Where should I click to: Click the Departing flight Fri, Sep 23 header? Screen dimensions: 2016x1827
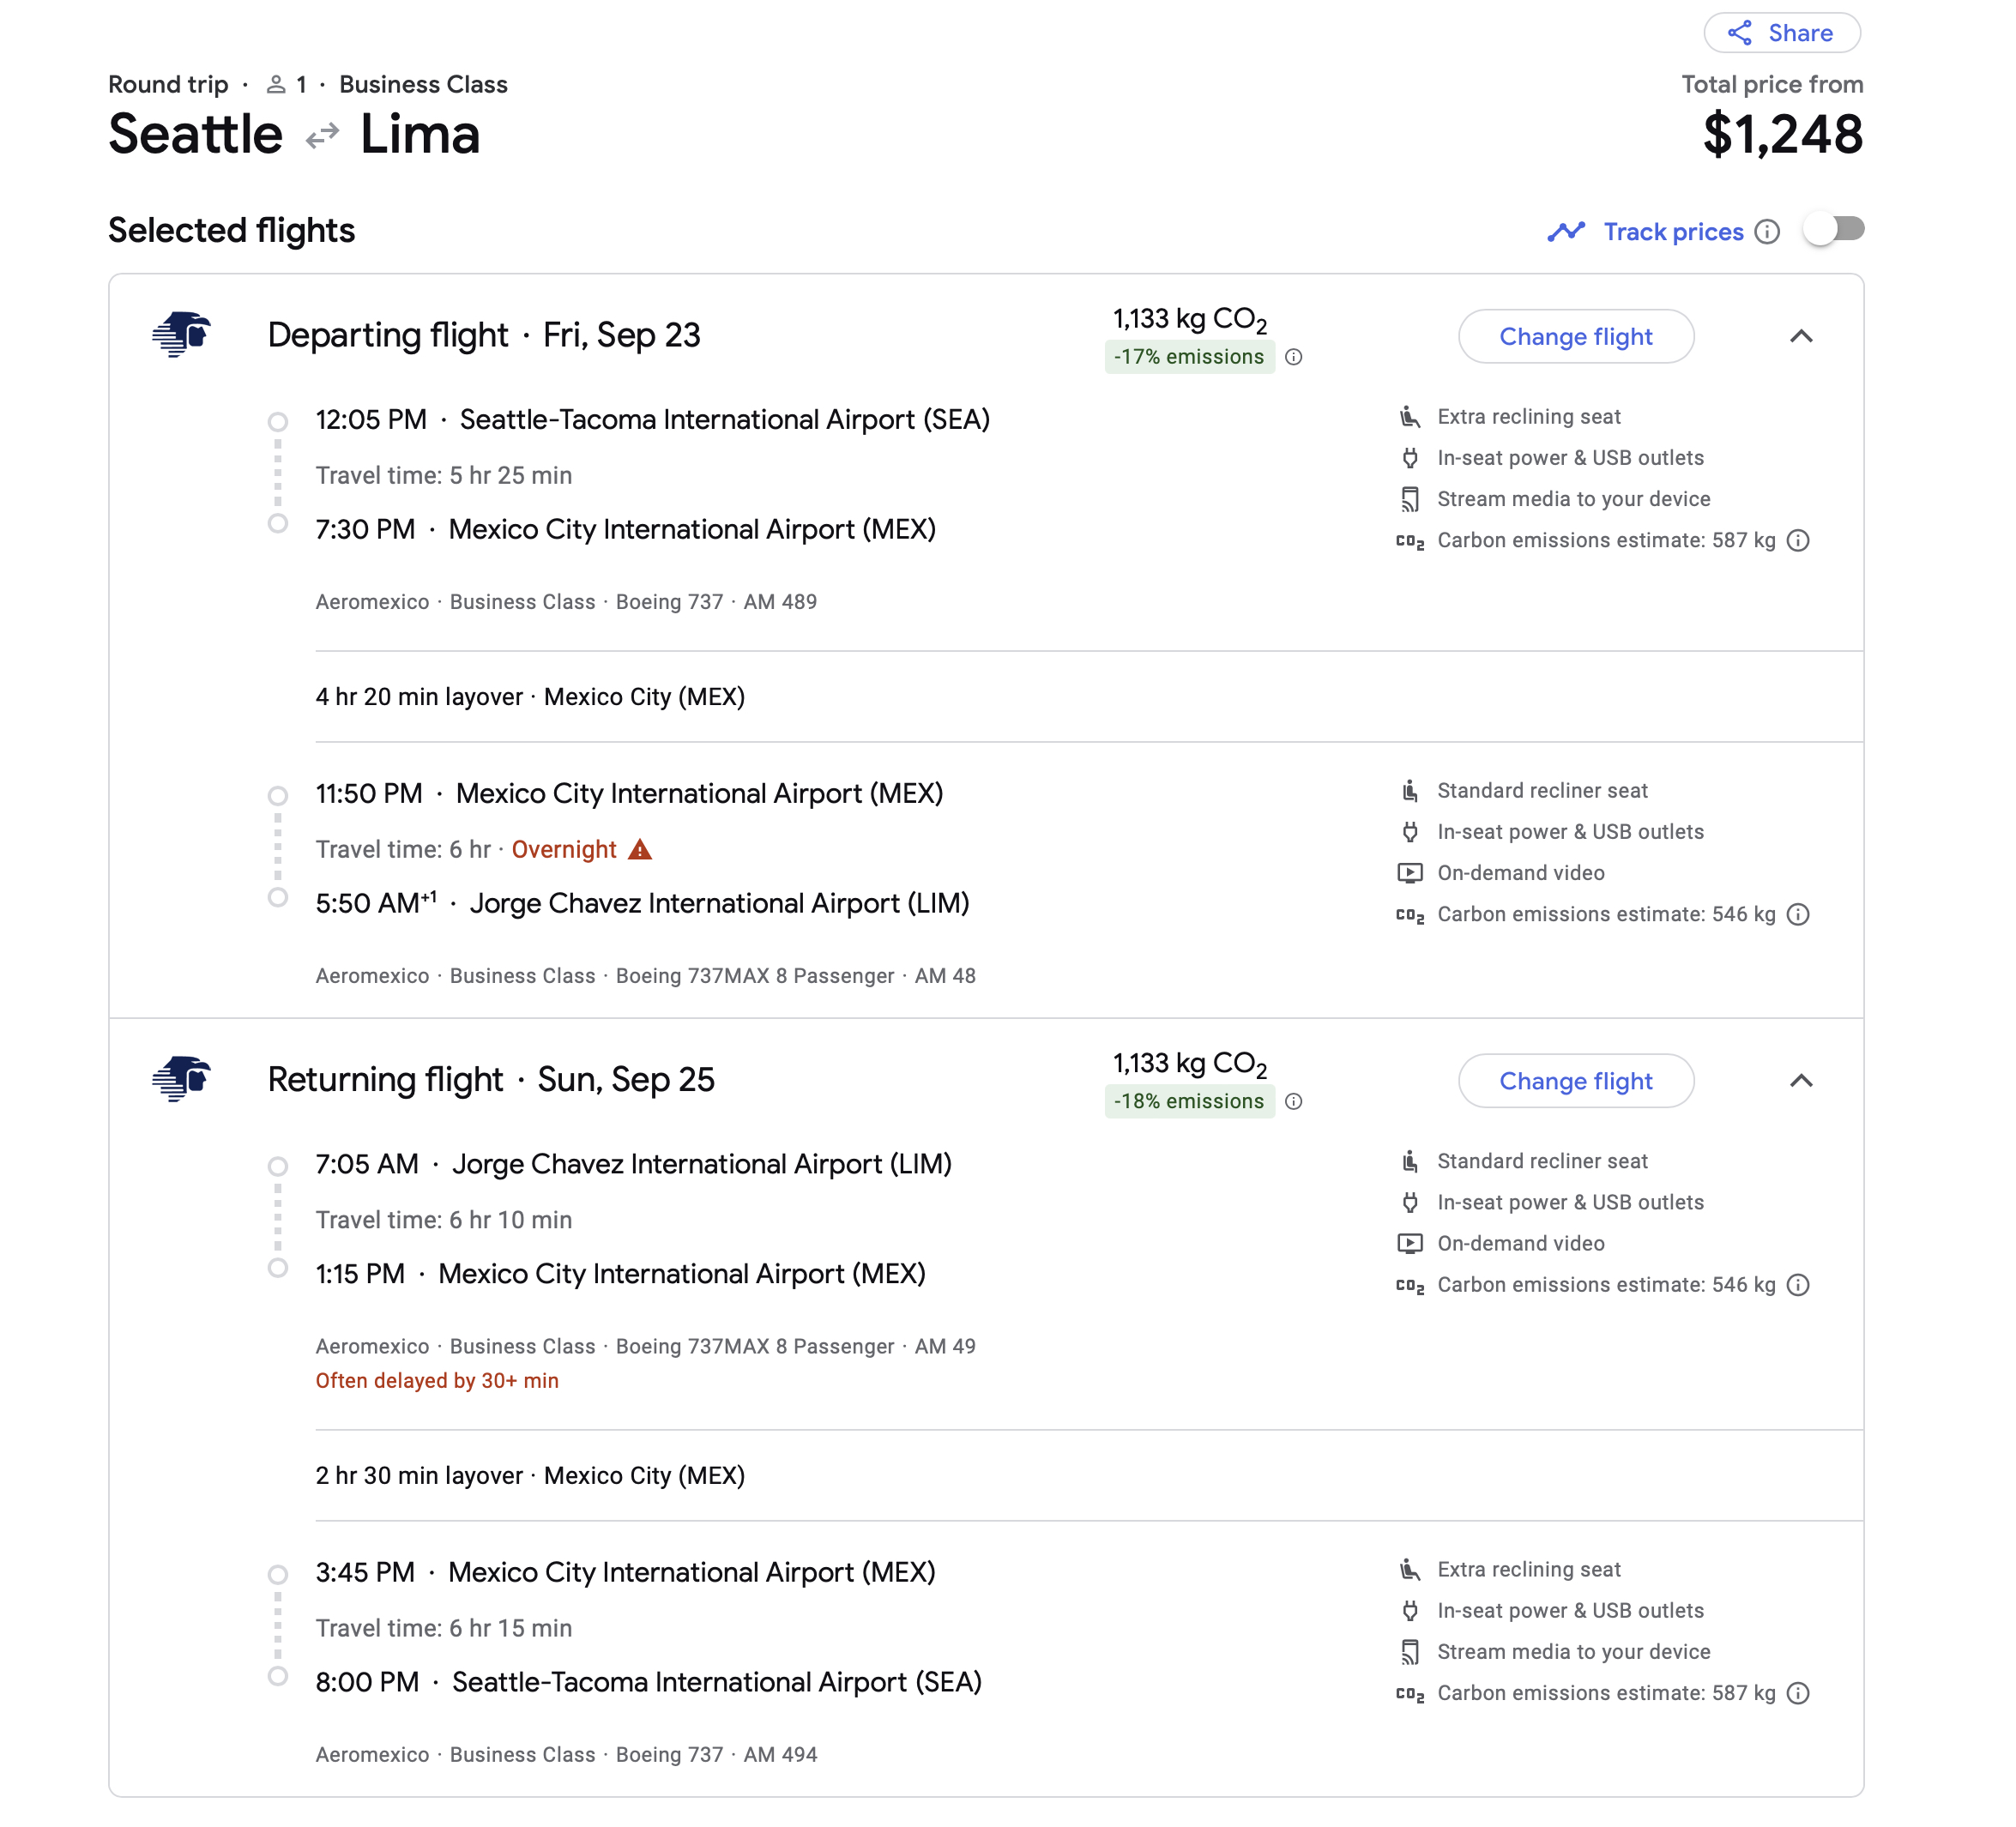coord(484,335)
